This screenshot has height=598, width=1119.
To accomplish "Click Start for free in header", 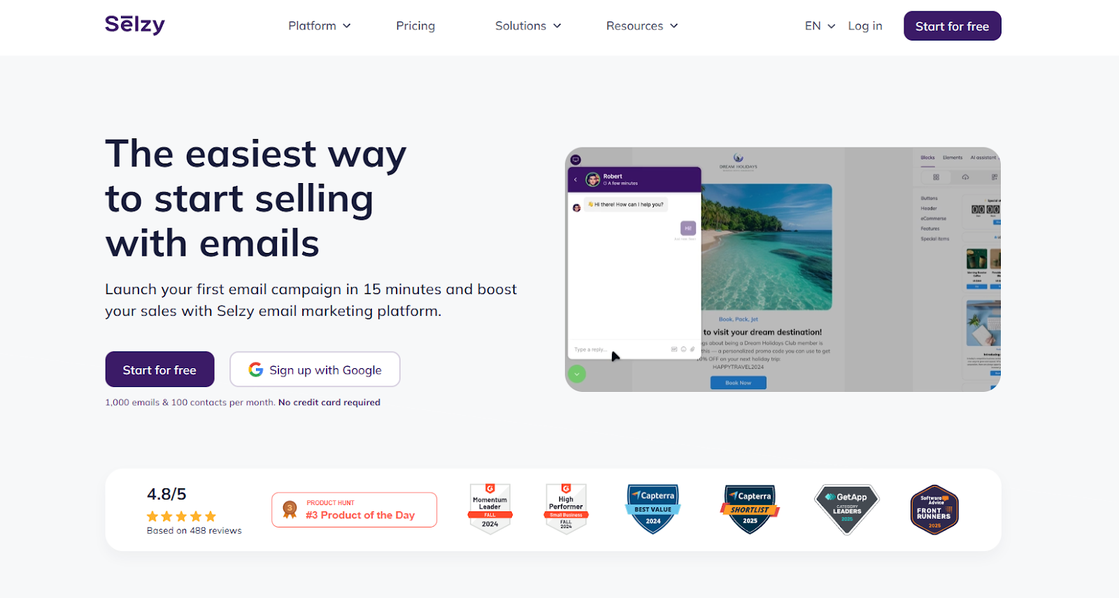I will [952, 26].
